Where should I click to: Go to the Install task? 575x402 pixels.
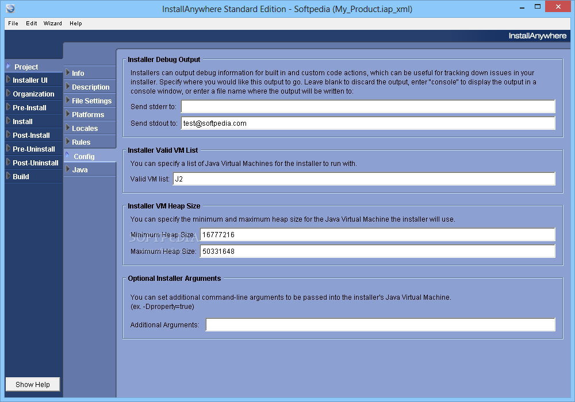click(34, 122)
